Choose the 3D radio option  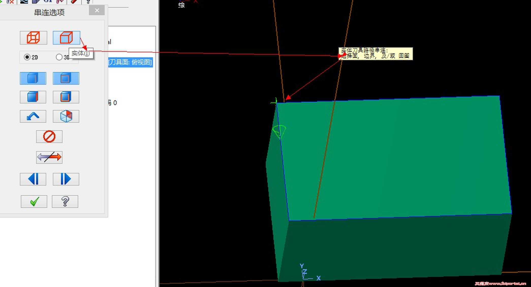click(x=59, y=57)
